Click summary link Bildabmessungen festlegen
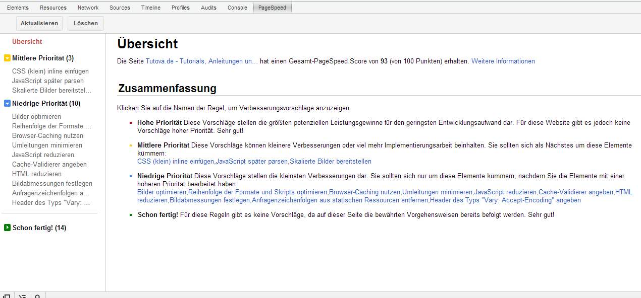 pos(209,200)
